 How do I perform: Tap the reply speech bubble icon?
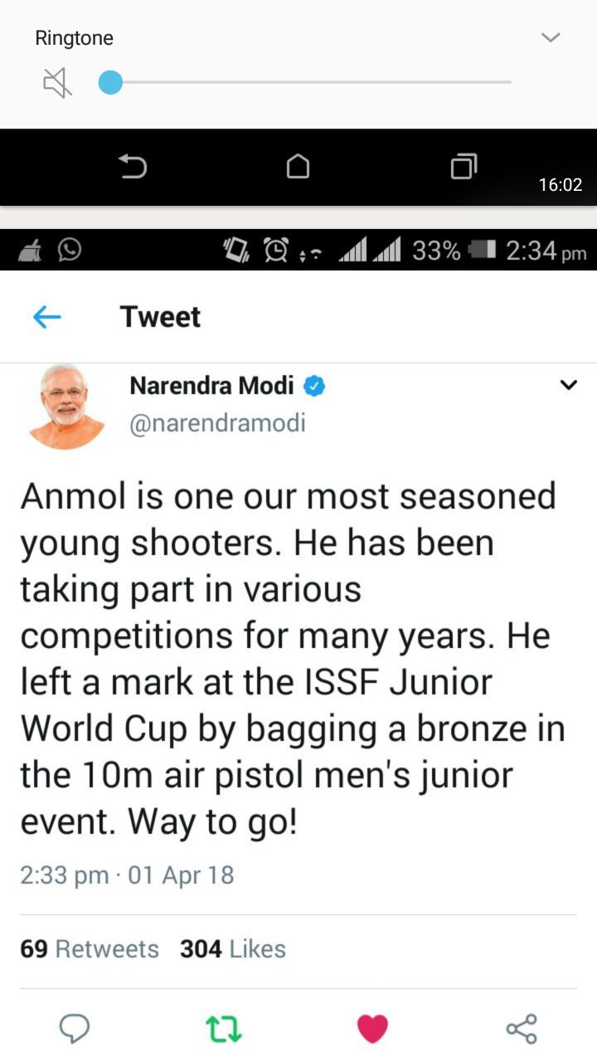[x=75, y=1029]
